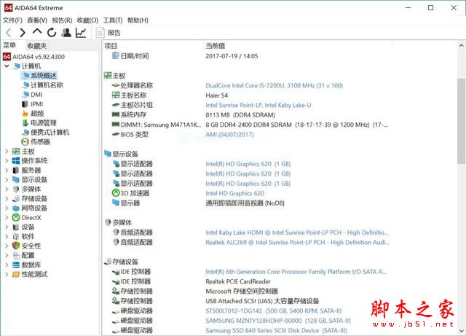Open Realtek ALC269 audio adapter link
The width and height of the screenshot is (466, 336).
pos(297,242)
